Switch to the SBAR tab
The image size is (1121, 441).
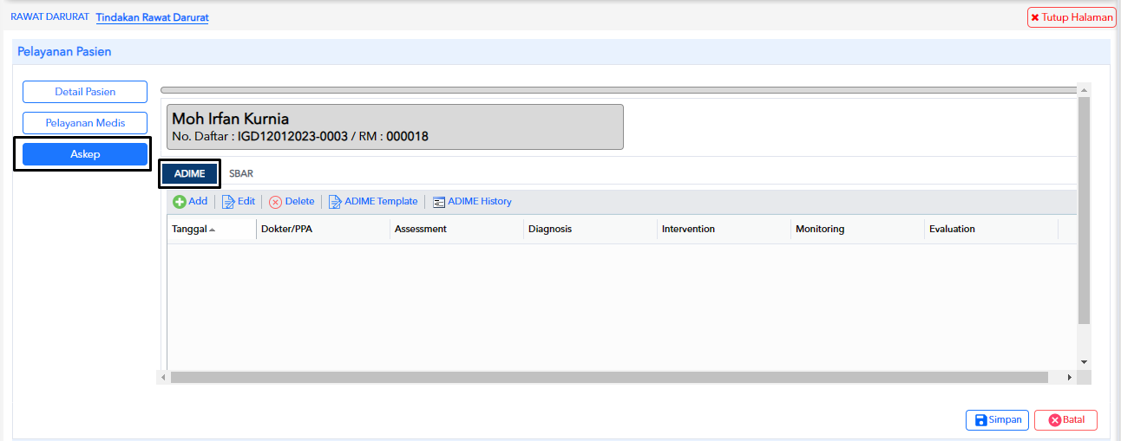click(241, 174)
